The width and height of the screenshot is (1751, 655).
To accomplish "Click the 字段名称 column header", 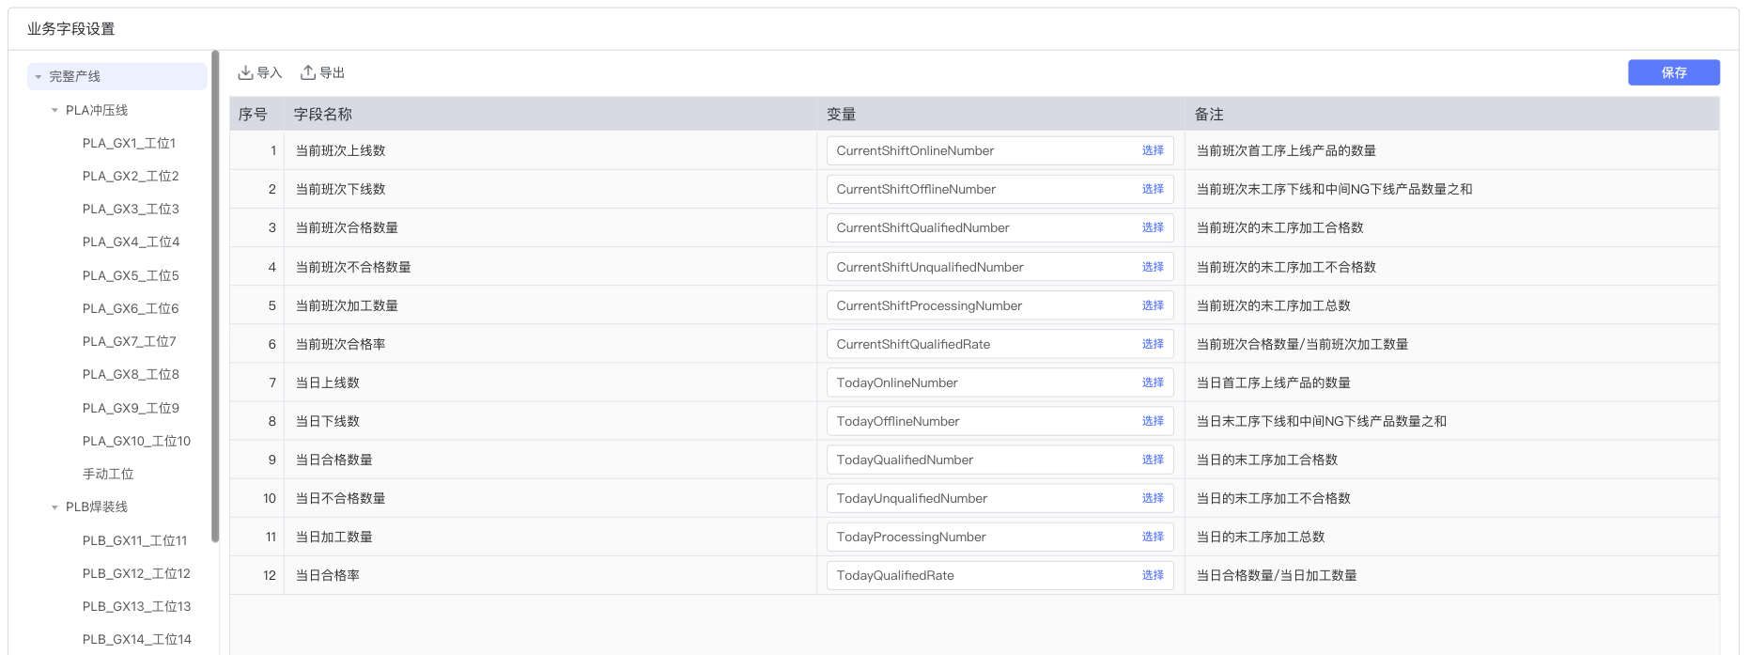I will (x=323, y=115).
